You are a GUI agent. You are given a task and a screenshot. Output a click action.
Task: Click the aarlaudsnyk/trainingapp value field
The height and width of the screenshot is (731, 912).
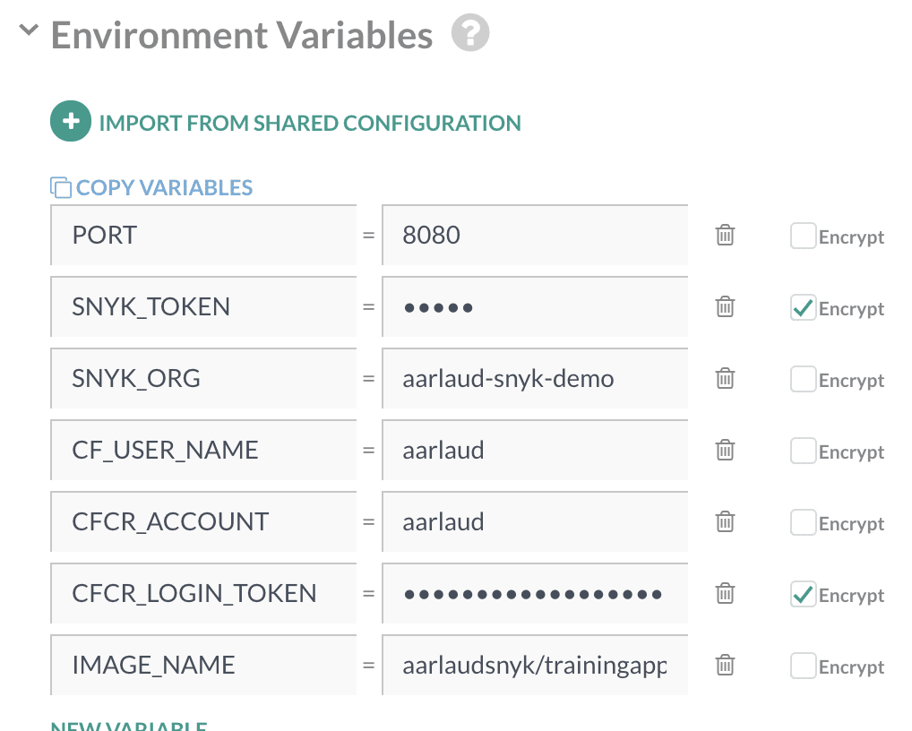point(535,665)
